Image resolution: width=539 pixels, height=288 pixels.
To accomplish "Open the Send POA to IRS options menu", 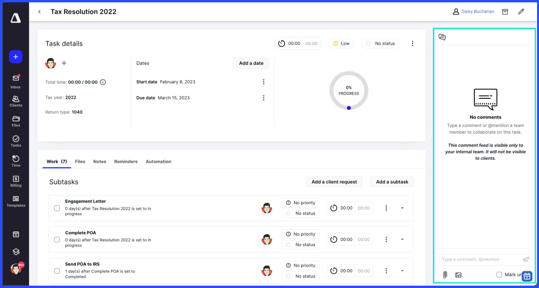I will (386, 271).
